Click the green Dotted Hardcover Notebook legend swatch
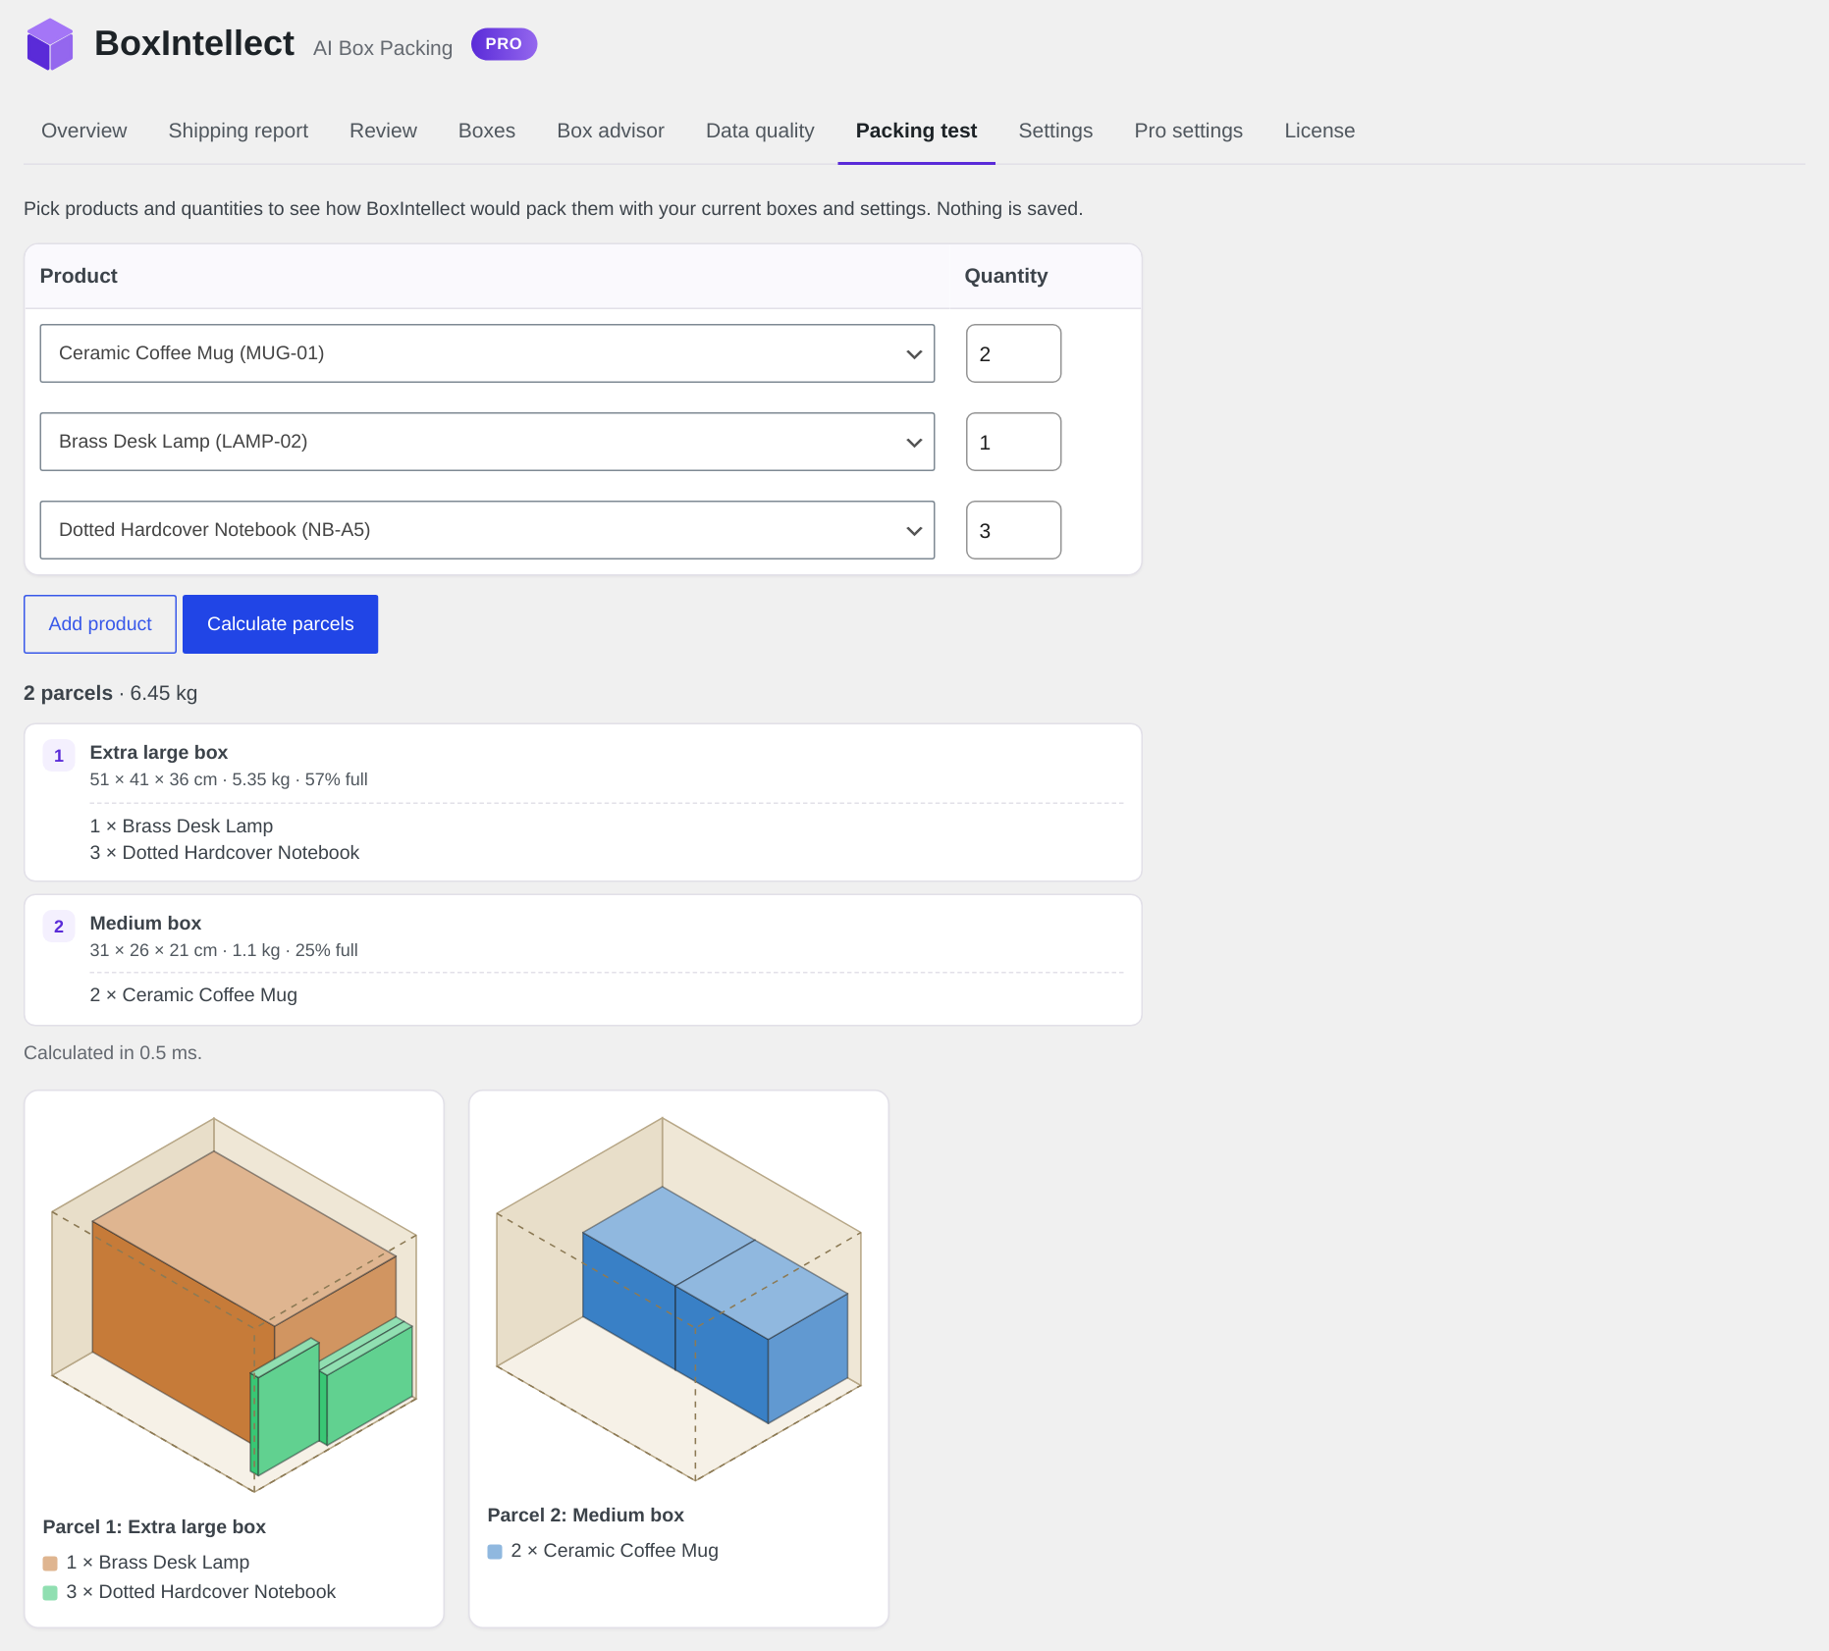Screen dimensions: 1829x1651 [50, 1593]
